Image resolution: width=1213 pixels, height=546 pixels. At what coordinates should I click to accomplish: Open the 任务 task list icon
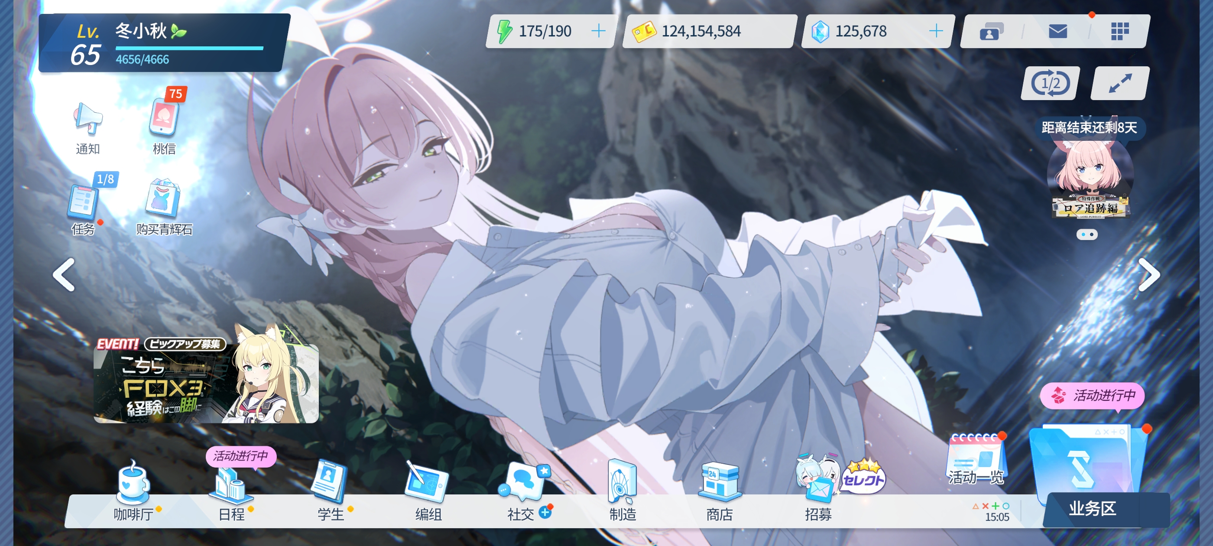click(84, 202)
